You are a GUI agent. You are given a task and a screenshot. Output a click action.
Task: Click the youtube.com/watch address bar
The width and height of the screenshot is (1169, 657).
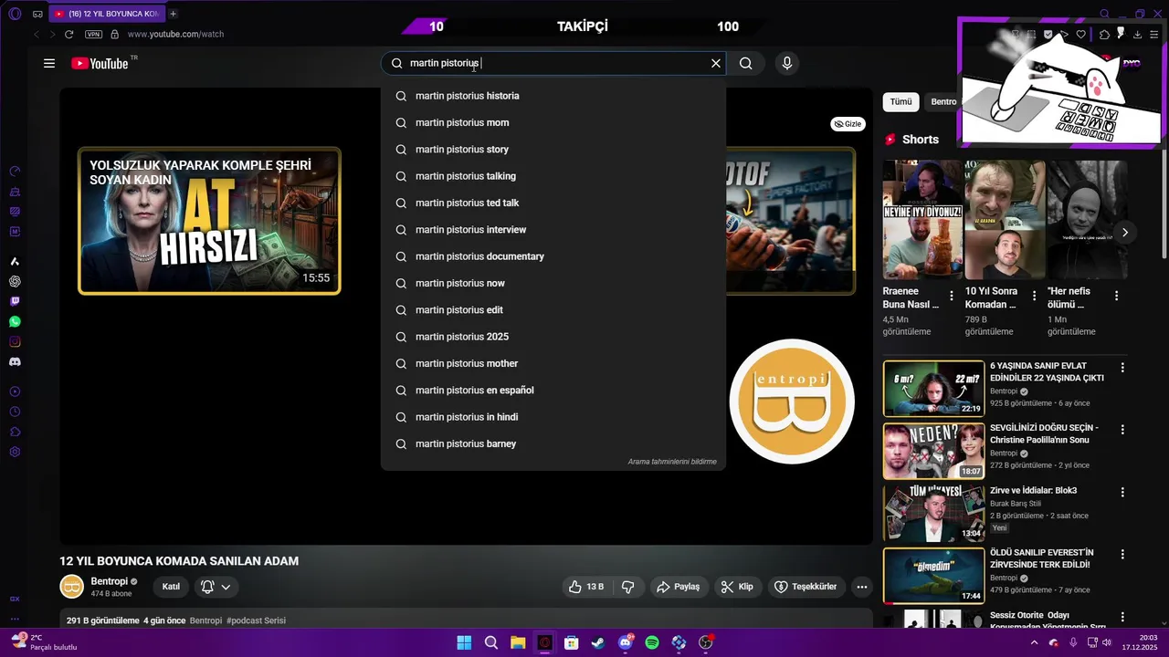tap(175, 34)
